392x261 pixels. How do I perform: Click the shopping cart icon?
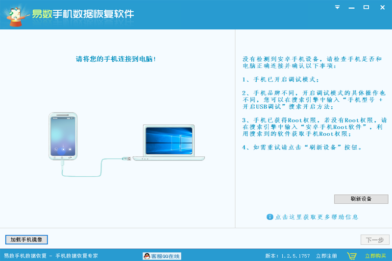(x=352, y=256)
